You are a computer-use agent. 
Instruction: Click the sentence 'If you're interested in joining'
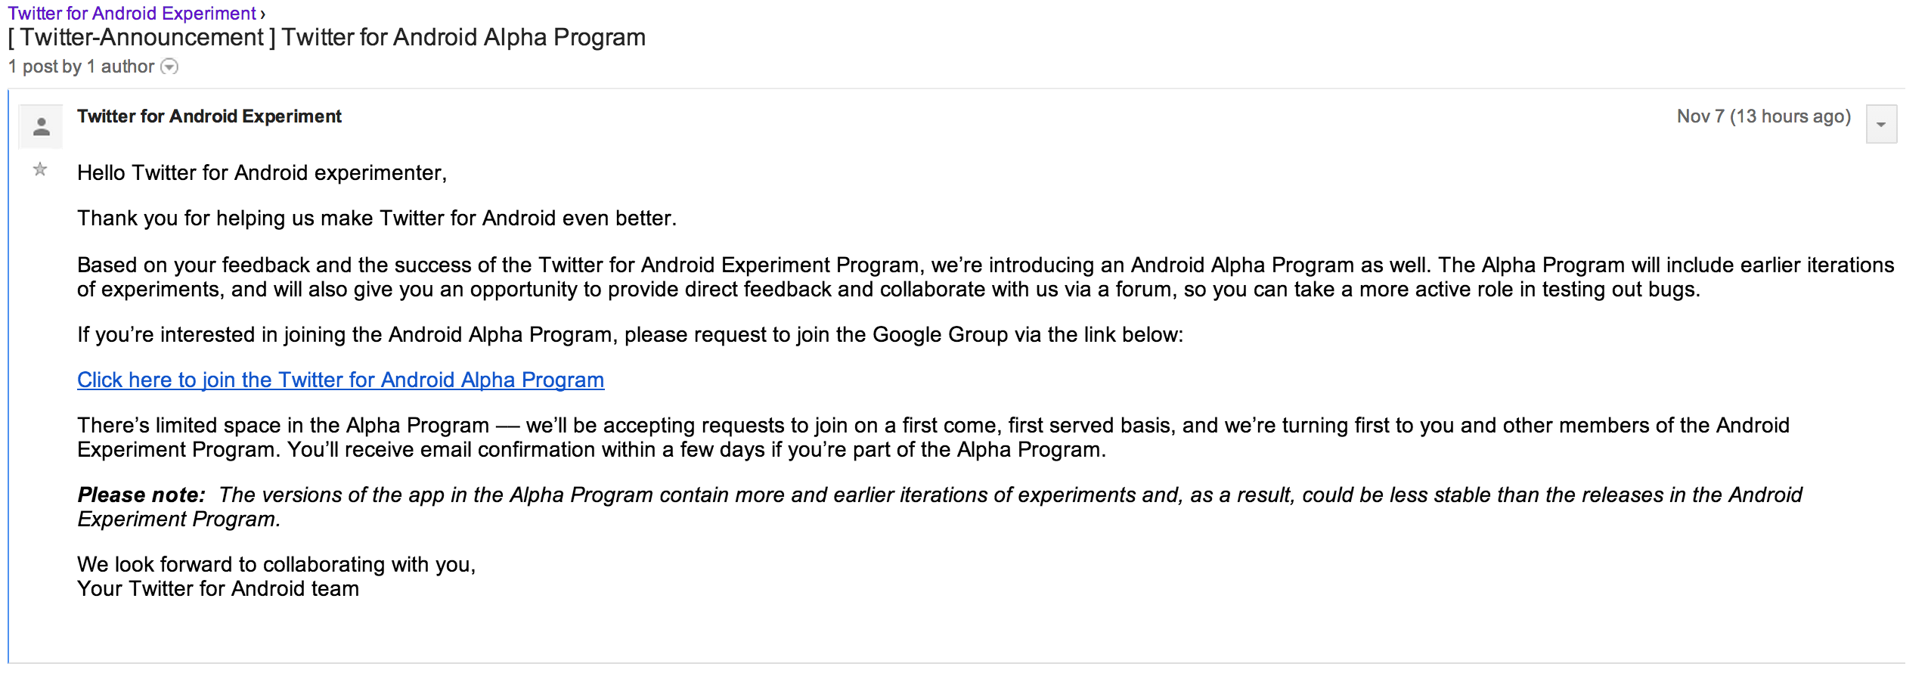click(x=630, y=335)
